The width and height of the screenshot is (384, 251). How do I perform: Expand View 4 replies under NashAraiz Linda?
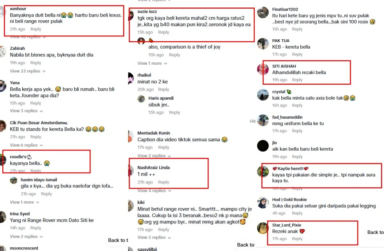click(154, 191)
